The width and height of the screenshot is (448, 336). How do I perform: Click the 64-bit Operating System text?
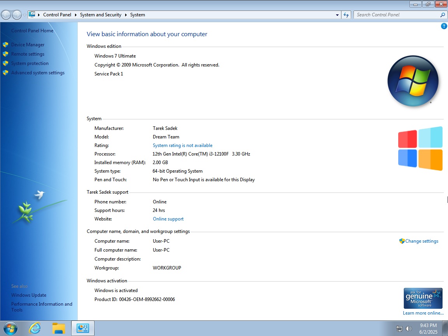(x=177, y=171)
